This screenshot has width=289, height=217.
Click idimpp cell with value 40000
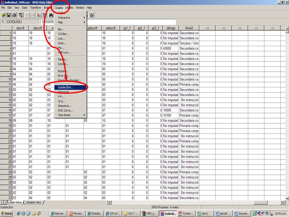(x=171, y=48)
